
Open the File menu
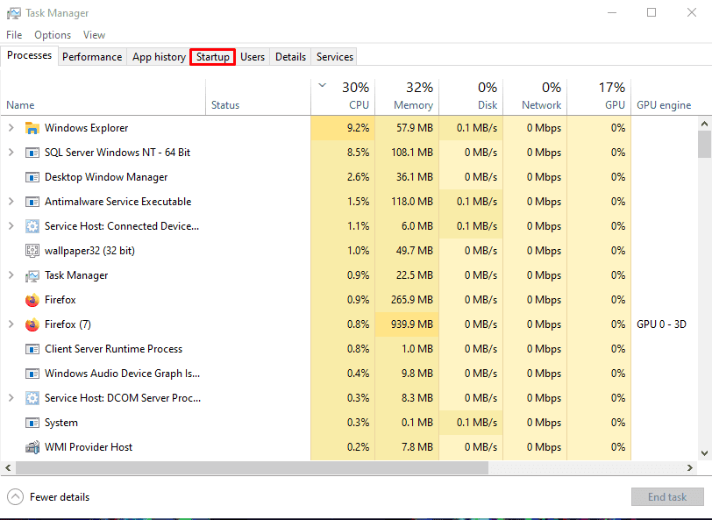(14, 35)
